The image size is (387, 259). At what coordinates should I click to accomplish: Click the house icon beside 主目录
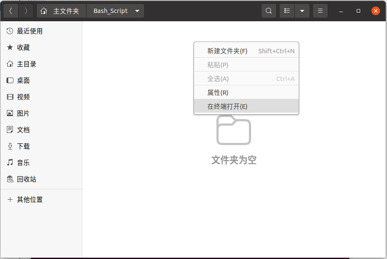coord(10,64)
